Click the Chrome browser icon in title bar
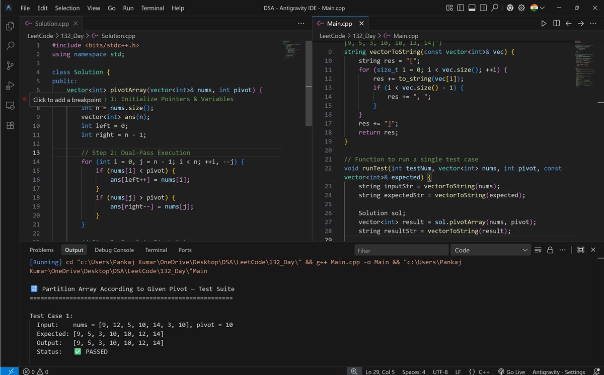 click(510, 8)
